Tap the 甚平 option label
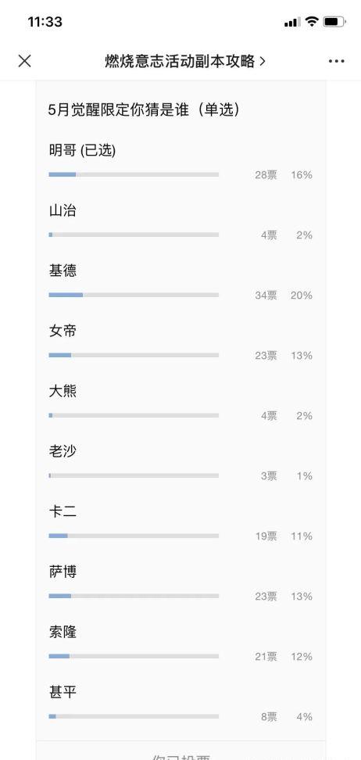 point(63,692)
